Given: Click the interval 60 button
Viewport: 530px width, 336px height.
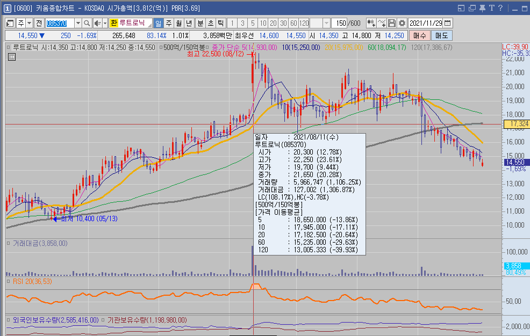Looking at the screenshot, I should 293,23.
